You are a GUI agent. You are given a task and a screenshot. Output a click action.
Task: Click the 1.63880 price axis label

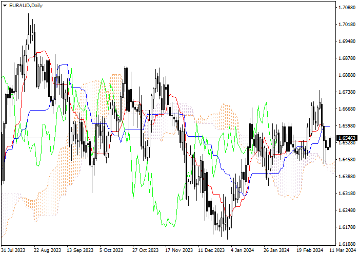click(x=347, y=177)
